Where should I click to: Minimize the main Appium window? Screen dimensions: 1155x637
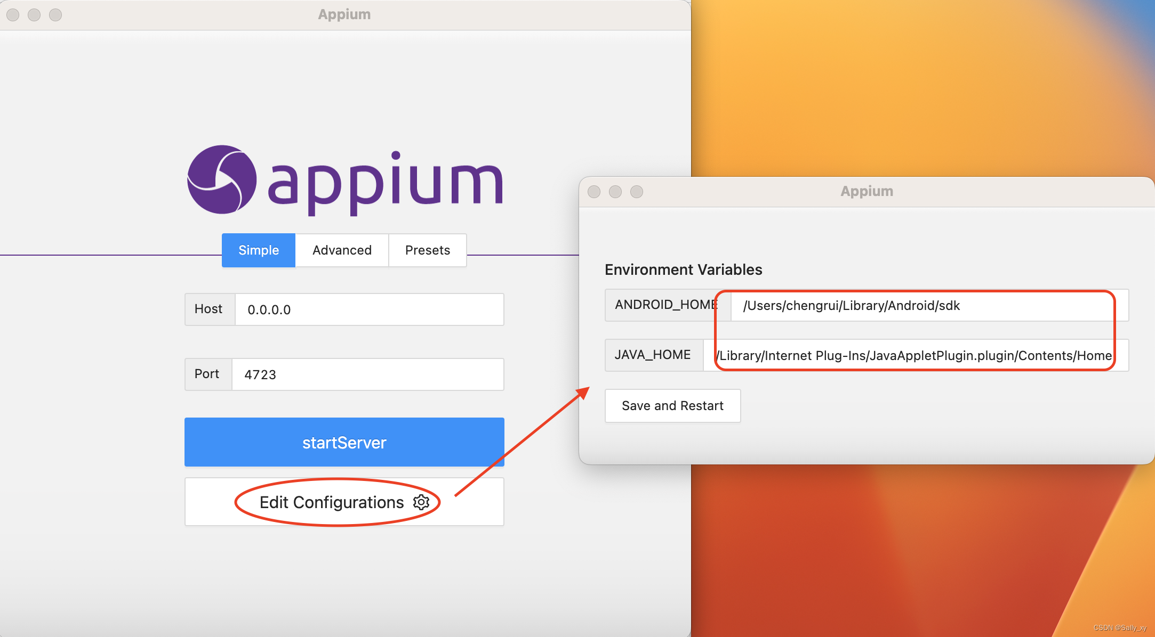click(34, 15)
